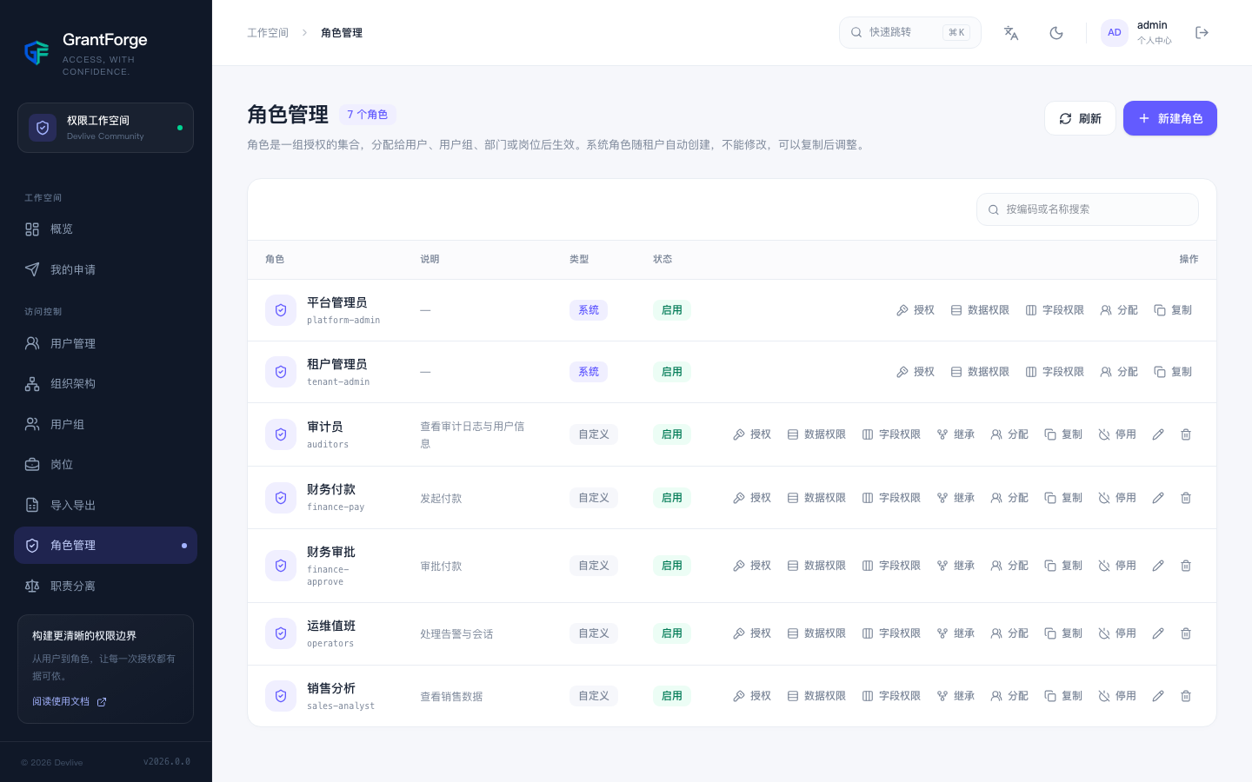Screen dimensions: 1252x782
Task: Click the 工作空间 breadcrumb
Action: click(268, 33)
